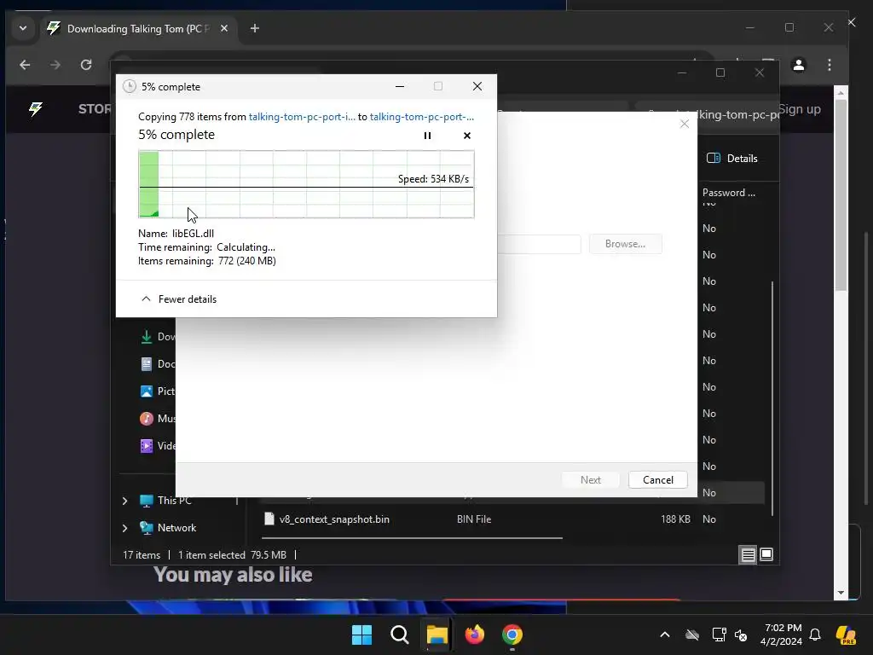Go forward in Chrome

(55, 65)
